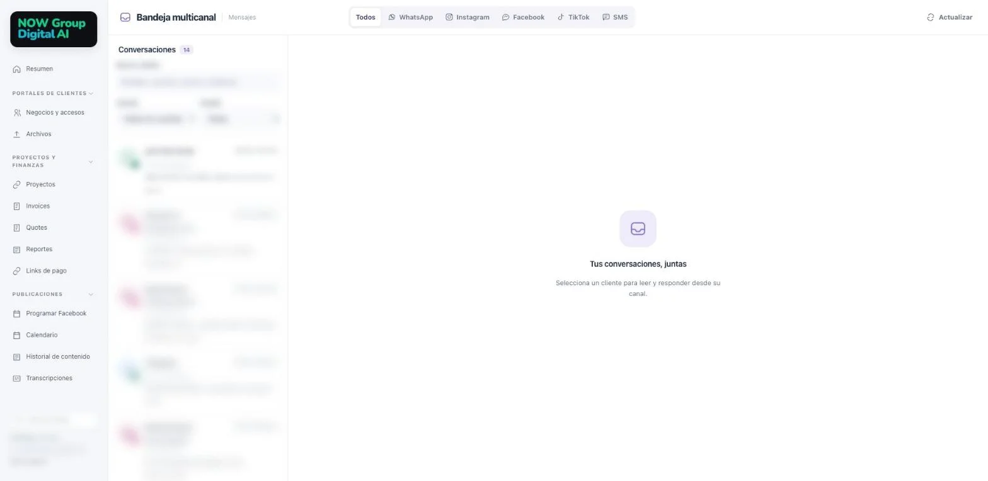
Task: Click the Quotes document icon
Action: (x=17, y=228)
